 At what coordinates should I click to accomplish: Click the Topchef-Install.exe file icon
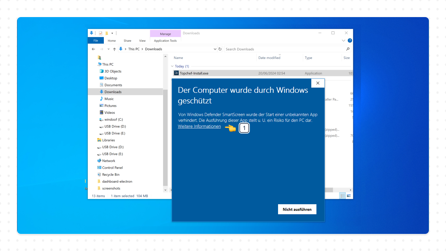(176, 73)
